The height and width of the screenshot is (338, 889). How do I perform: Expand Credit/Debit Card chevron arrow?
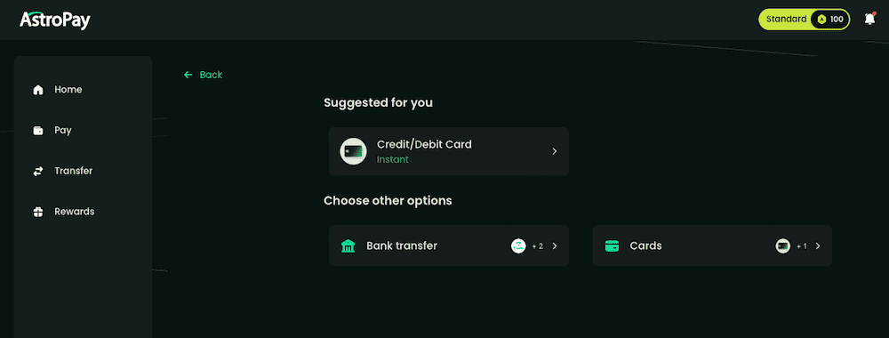(555, 151)
